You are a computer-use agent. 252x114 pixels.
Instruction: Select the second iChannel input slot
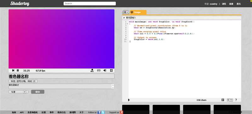(x=166, y=109)
